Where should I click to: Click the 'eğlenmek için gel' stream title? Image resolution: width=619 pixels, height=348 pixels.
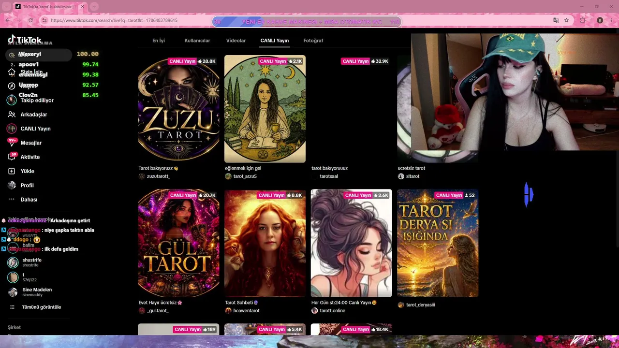click(243, 168)
